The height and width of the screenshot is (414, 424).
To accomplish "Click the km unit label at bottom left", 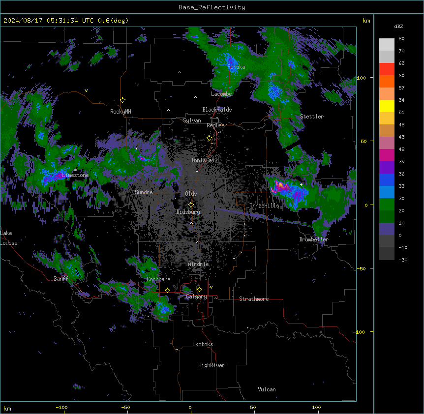I will click(7, 408).
